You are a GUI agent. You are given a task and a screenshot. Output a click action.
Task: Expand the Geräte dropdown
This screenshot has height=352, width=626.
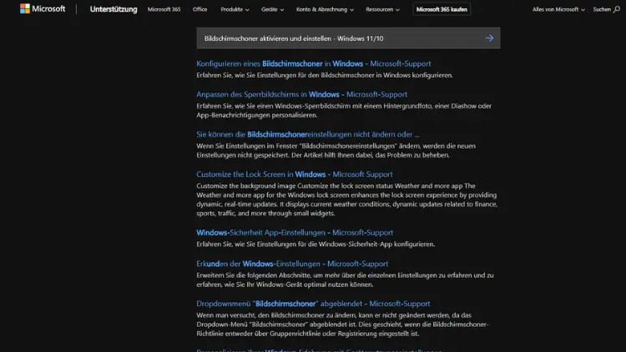[273, 9]
